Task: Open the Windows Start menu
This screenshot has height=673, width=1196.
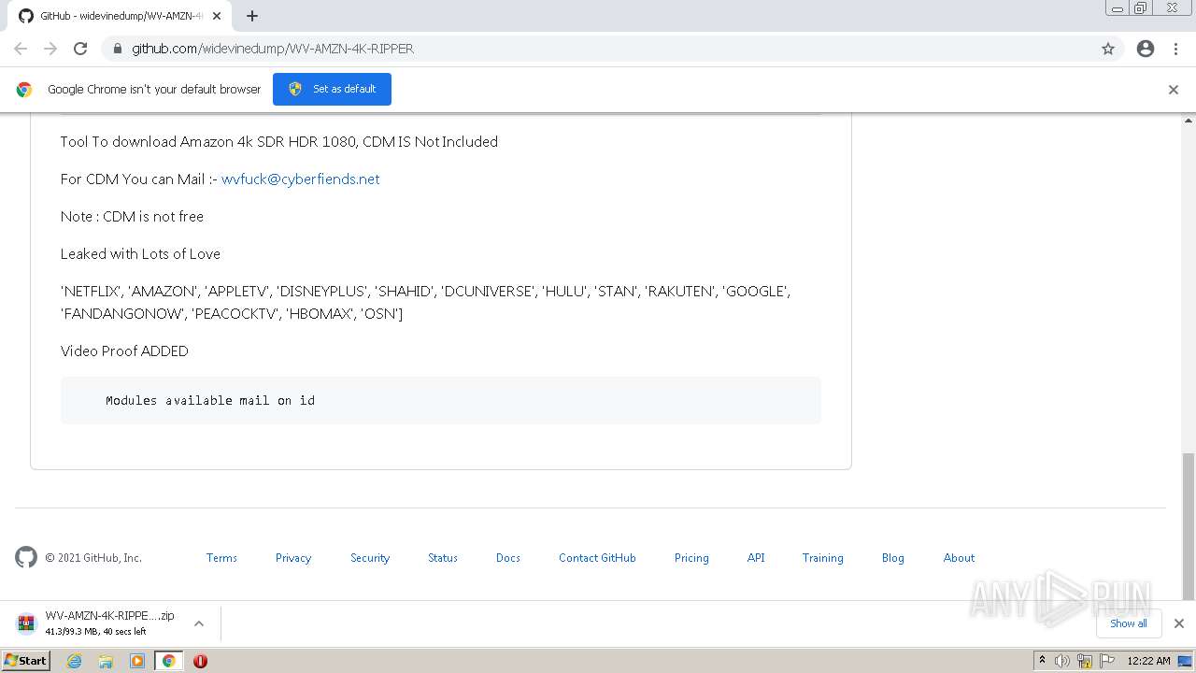Action: (x=26, y=661)
